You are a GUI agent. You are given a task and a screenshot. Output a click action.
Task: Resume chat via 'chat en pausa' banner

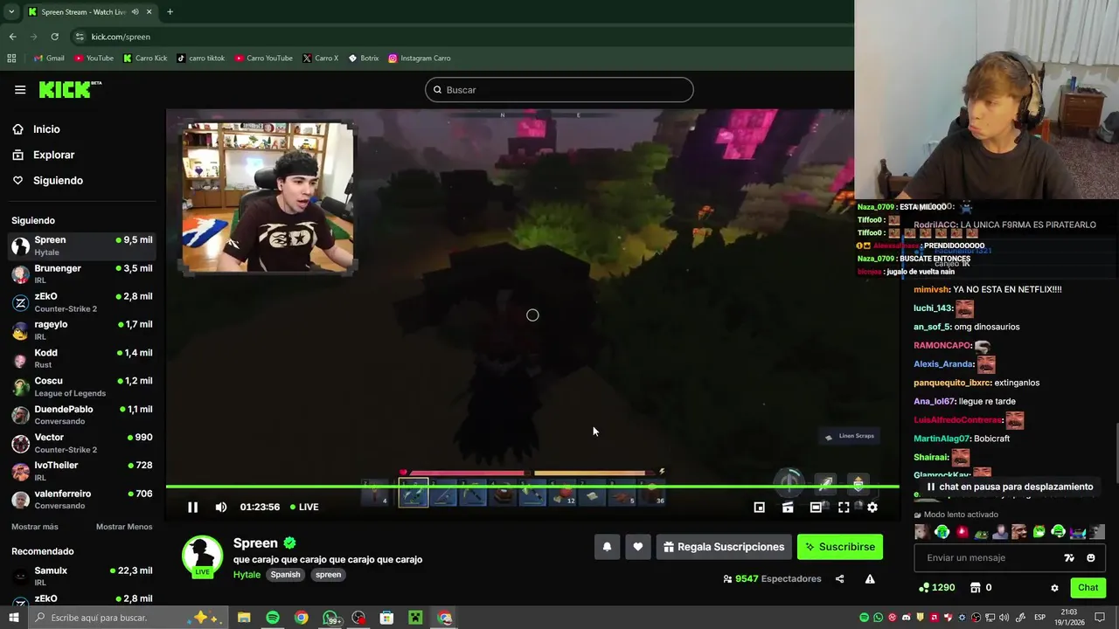(1010, 487)
